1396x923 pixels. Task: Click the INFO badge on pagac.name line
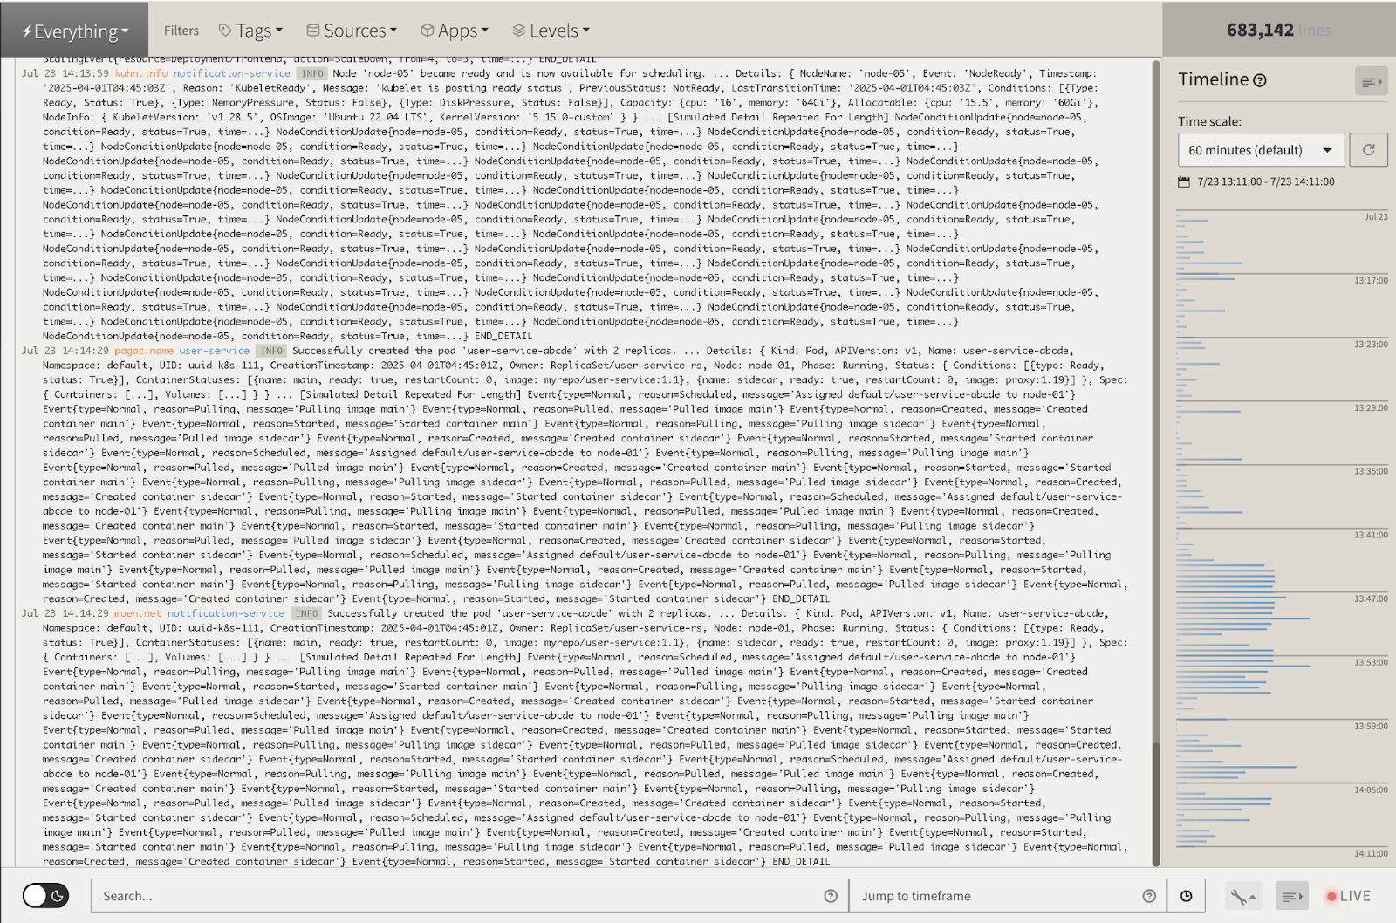tap(271, 351)
